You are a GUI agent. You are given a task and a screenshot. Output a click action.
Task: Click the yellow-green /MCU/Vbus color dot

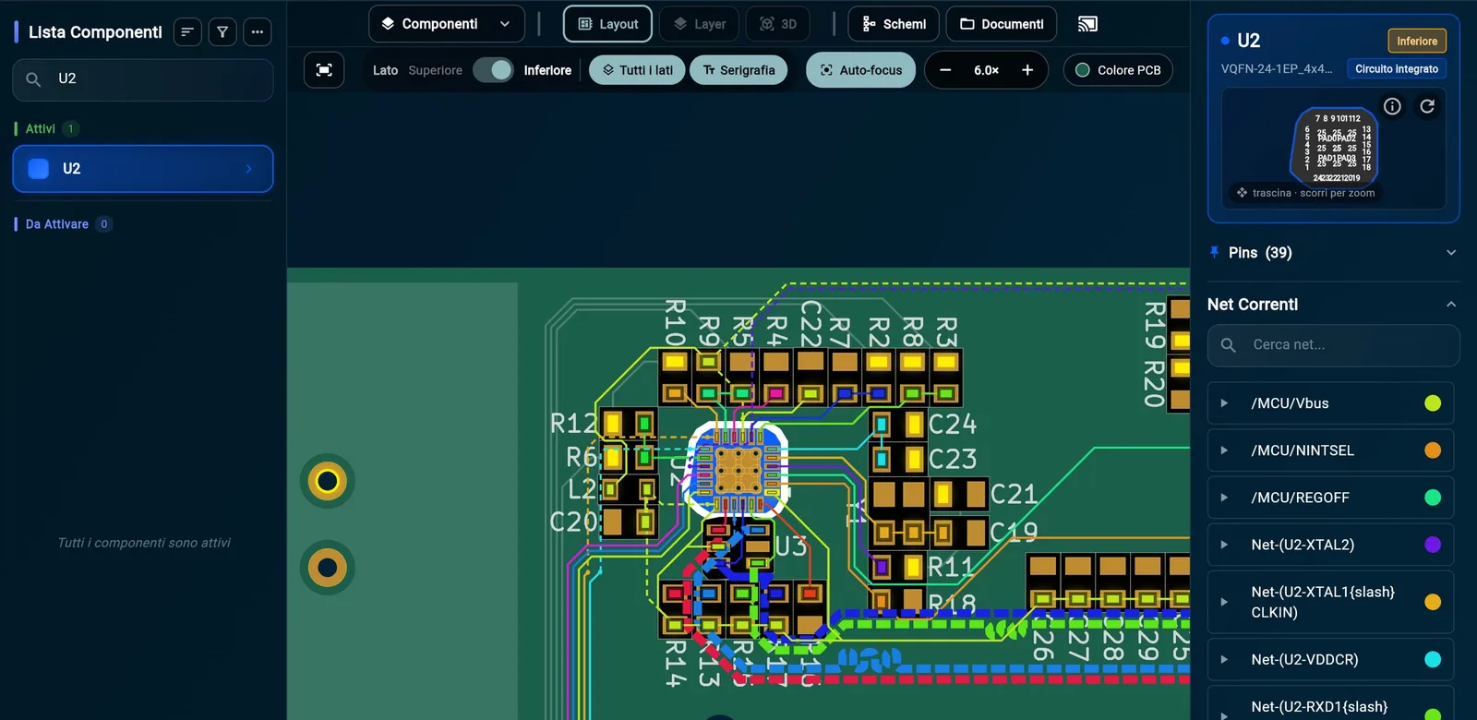(x=1433, y=403)
